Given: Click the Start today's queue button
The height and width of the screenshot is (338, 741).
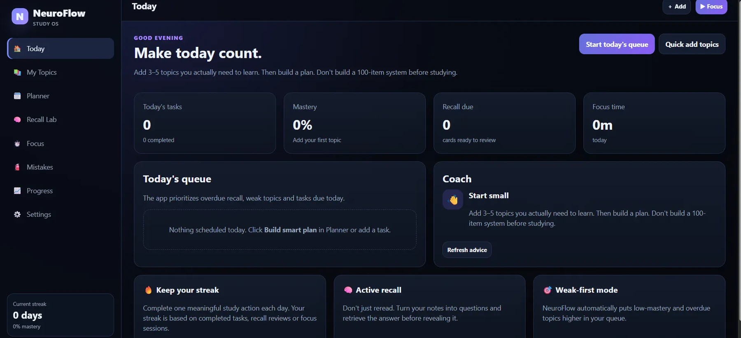Looking at the screenshot, I should point(617,44).
